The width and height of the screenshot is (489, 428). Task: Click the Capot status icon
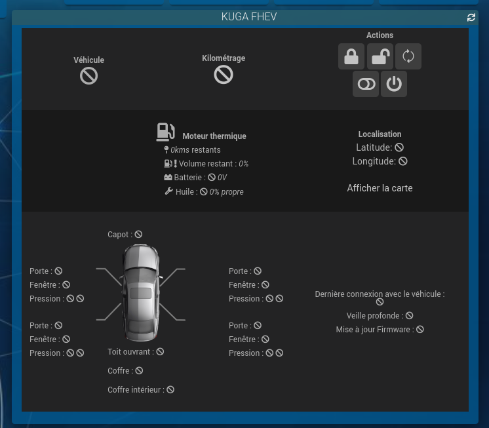click(x=138, y=234)
